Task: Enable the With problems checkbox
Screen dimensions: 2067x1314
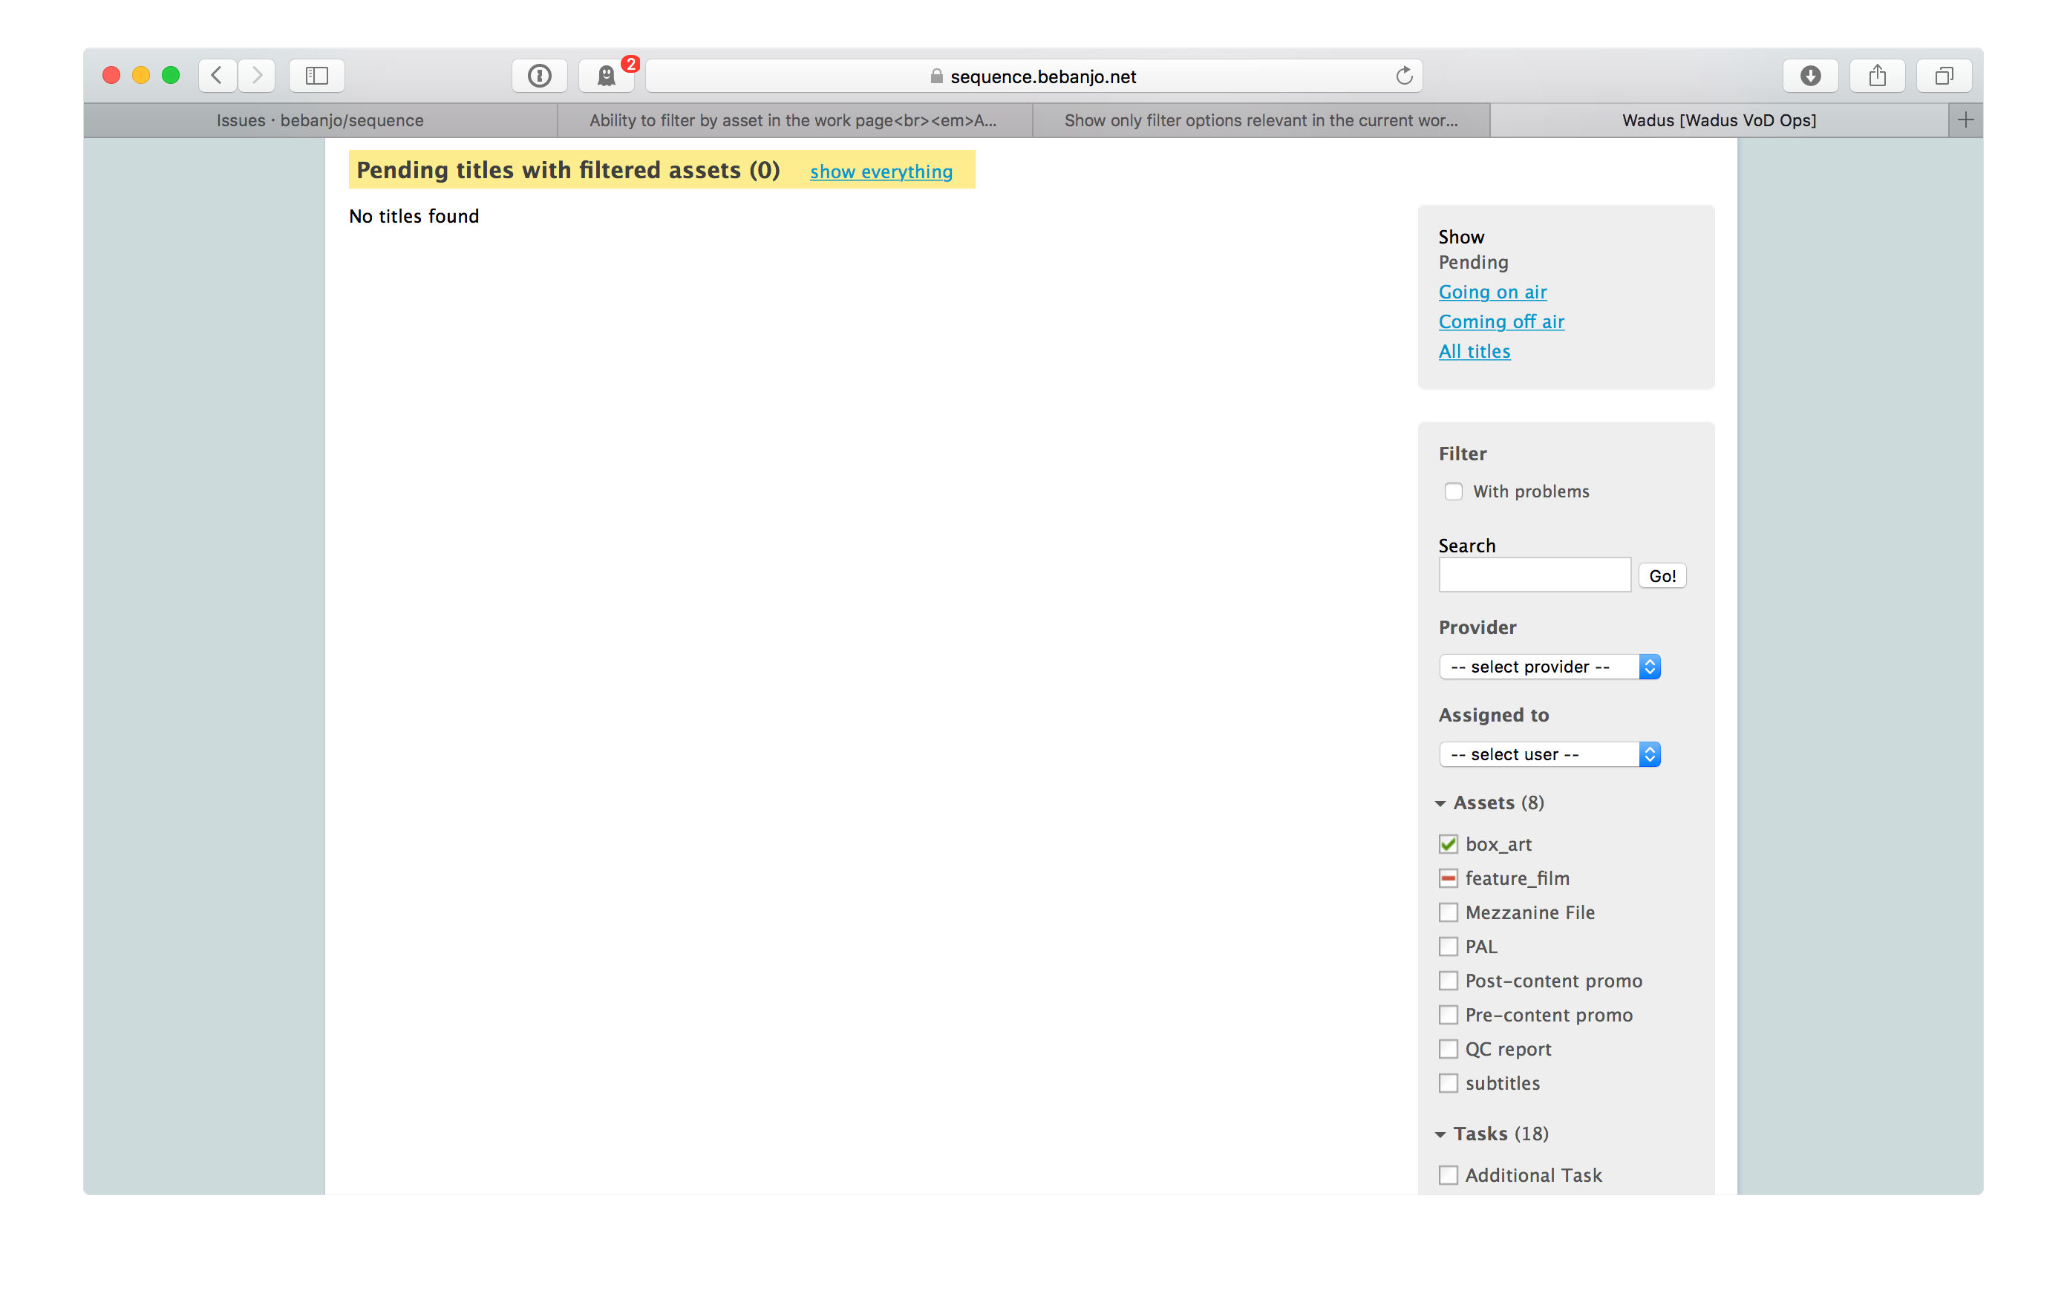Action: pyautogui.click(x=1453, y=491)
